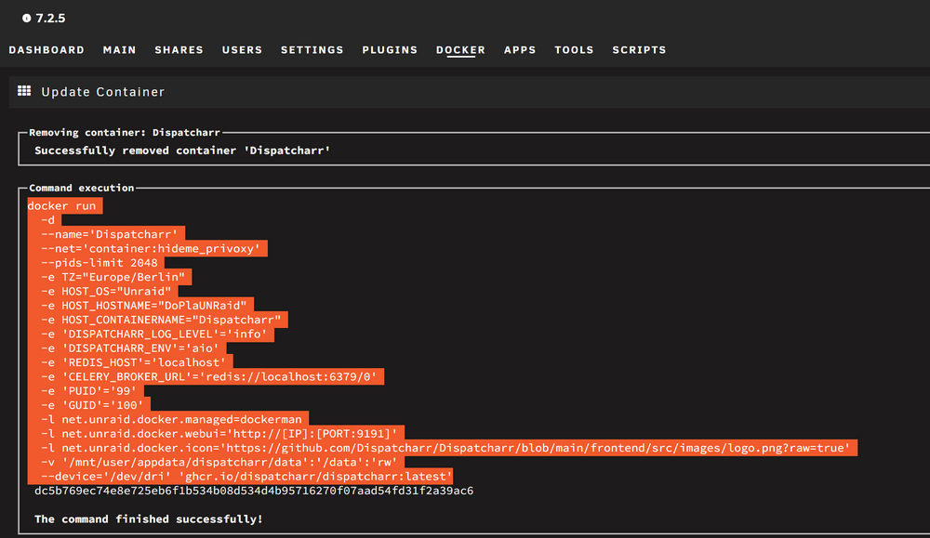Open the Settings page
Image resolution: width=930 pixels, height=538 pixels.
click(312, 50)
